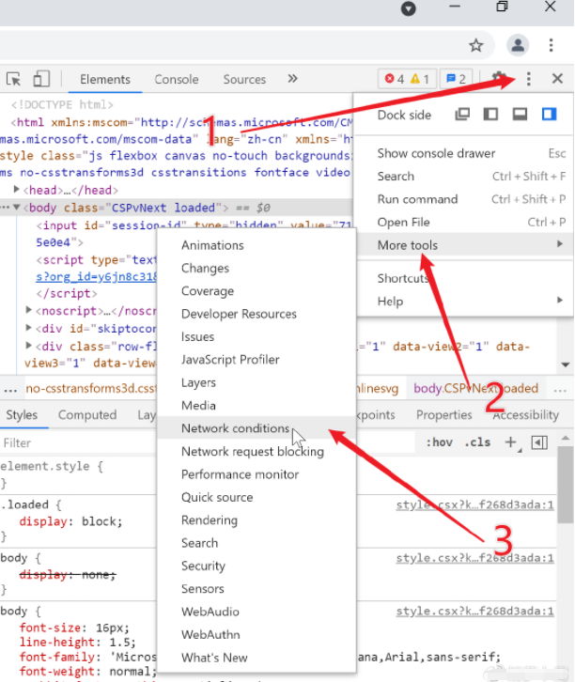This screenshot has width=575, height=682.
Task: Dock DevTools to the left side
Action: [490, 115]
